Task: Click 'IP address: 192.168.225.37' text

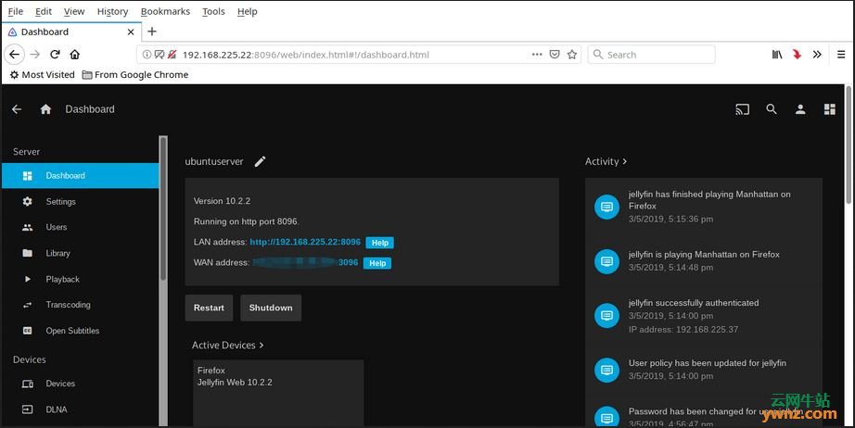Action: click(683, 330)
